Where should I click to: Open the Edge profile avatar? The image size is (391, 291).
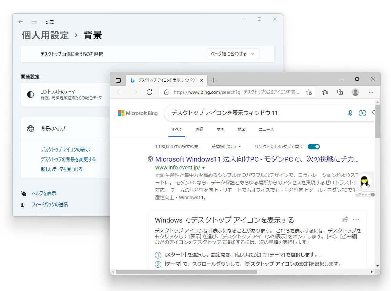[355, 92]
